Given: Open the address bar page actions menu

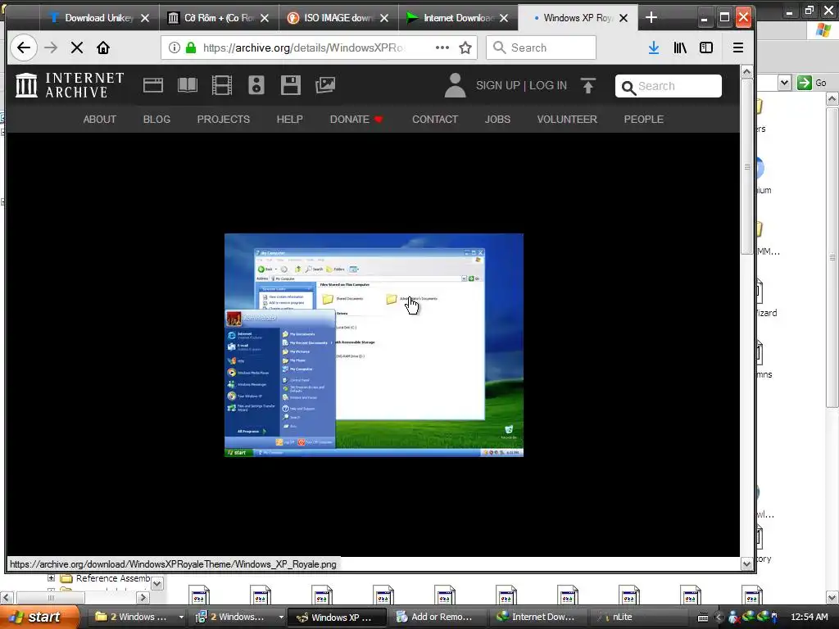Looking at the screenshot, I should [x=442, y=48].
